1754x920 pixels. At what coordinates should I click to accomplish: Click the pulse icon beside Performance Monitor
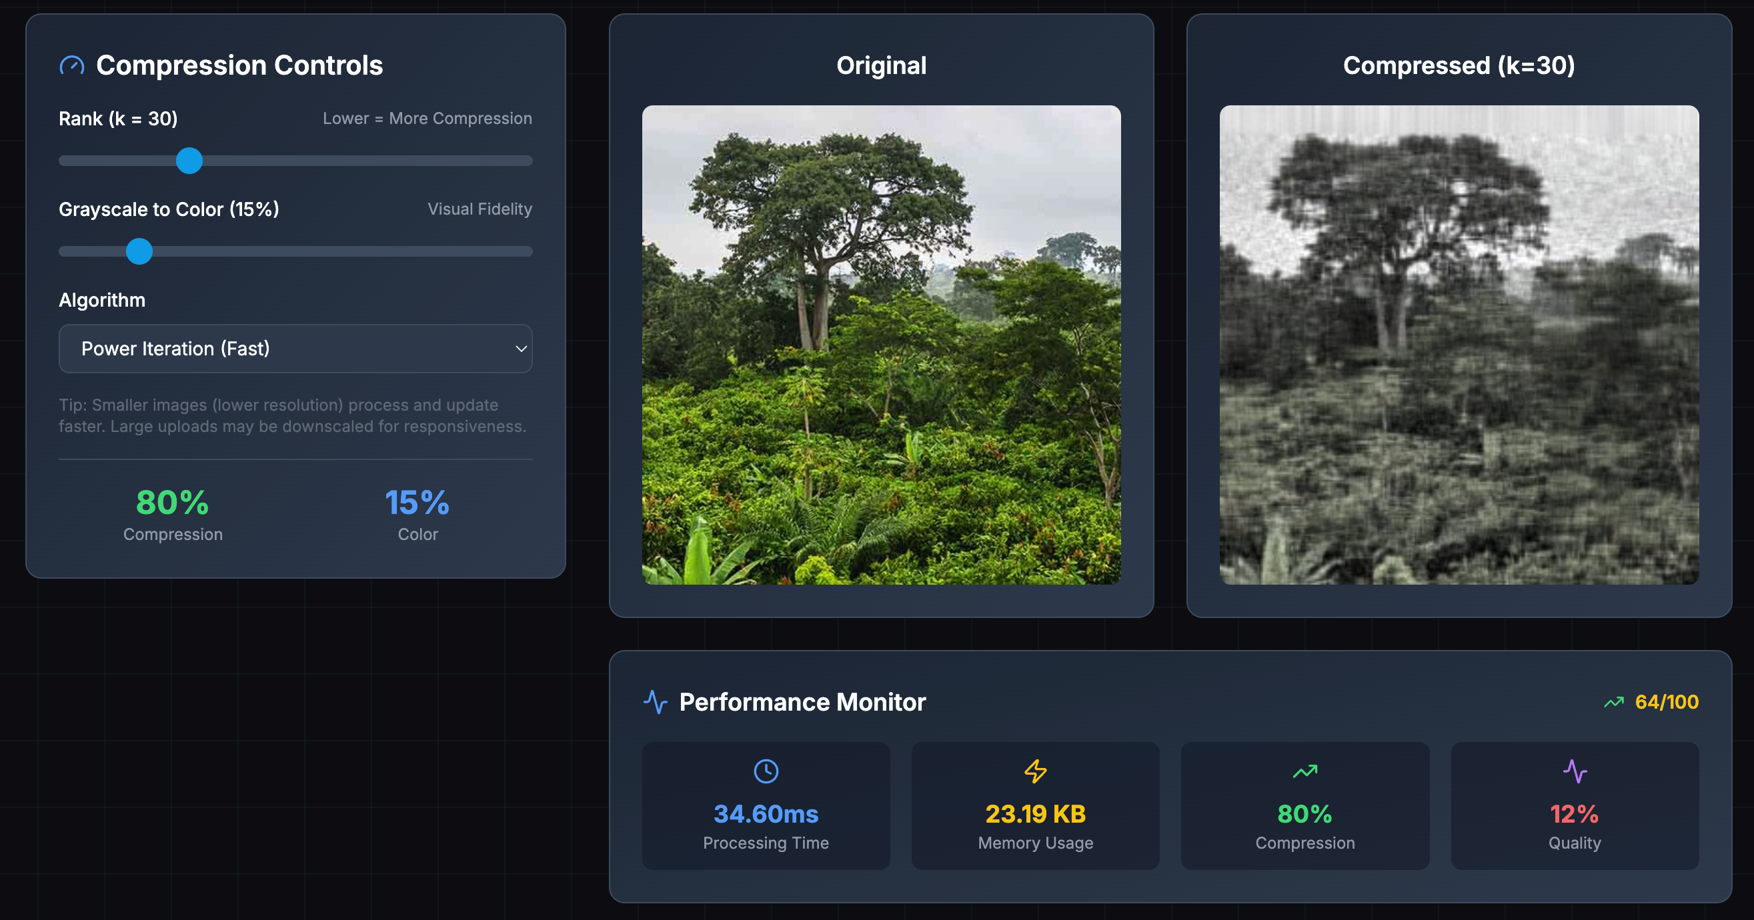[x=655, y=702]
